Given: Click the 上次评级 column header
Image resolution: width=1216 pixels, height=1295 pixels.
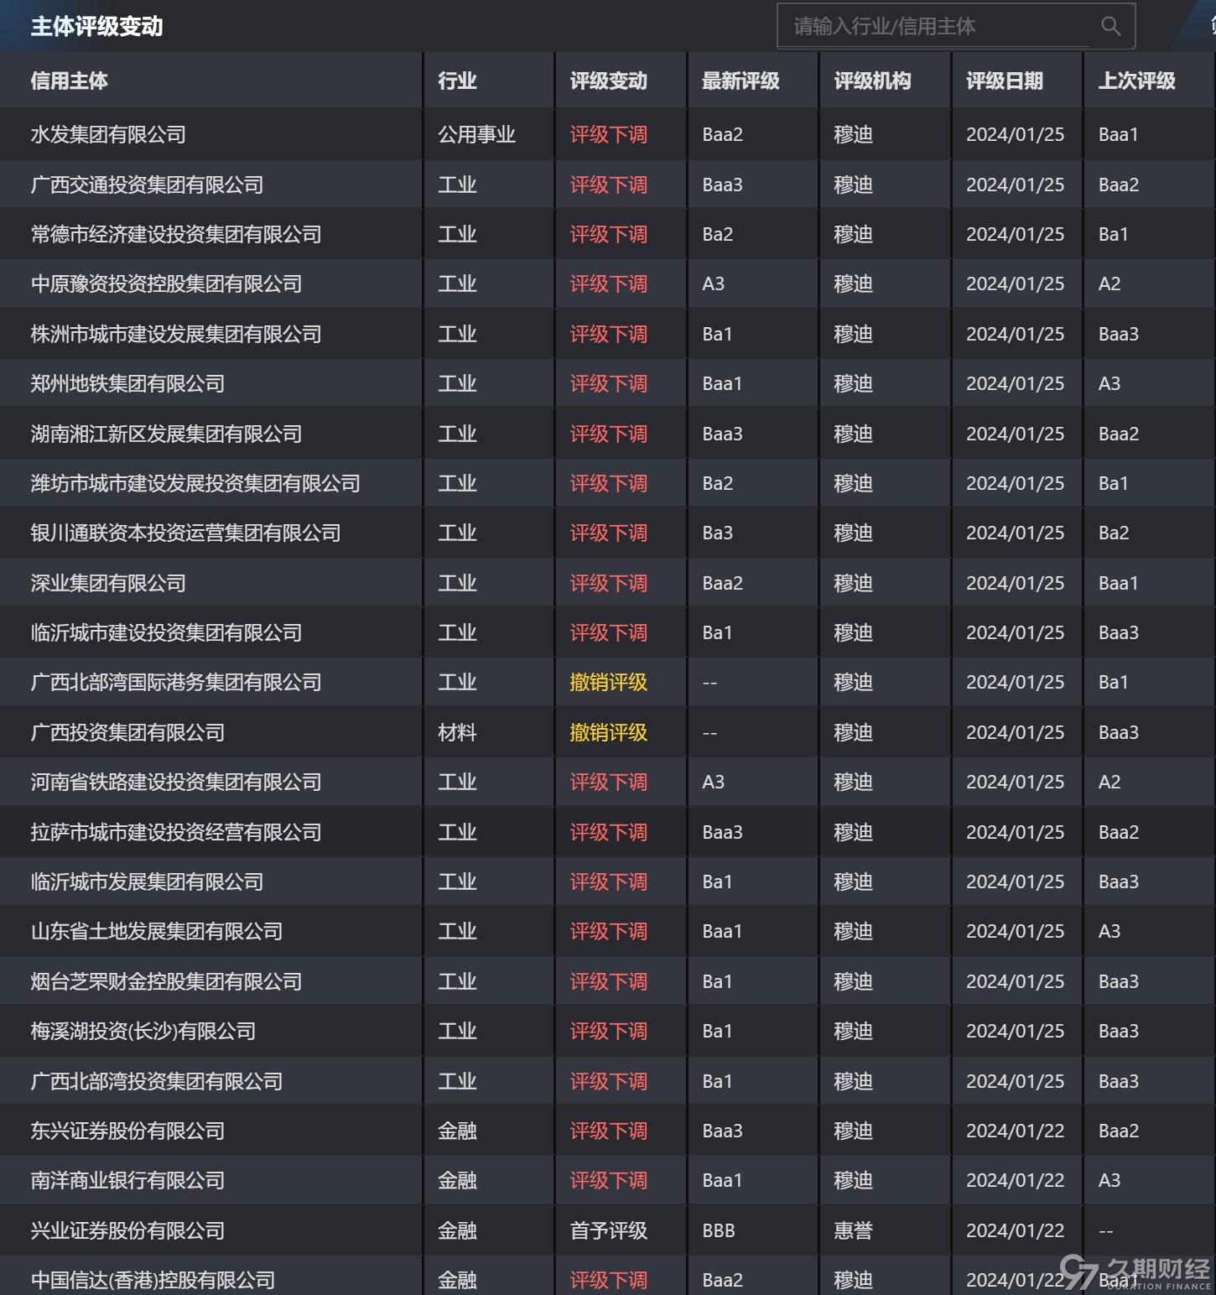Looking at the screenshot, I should point(1137,81).
